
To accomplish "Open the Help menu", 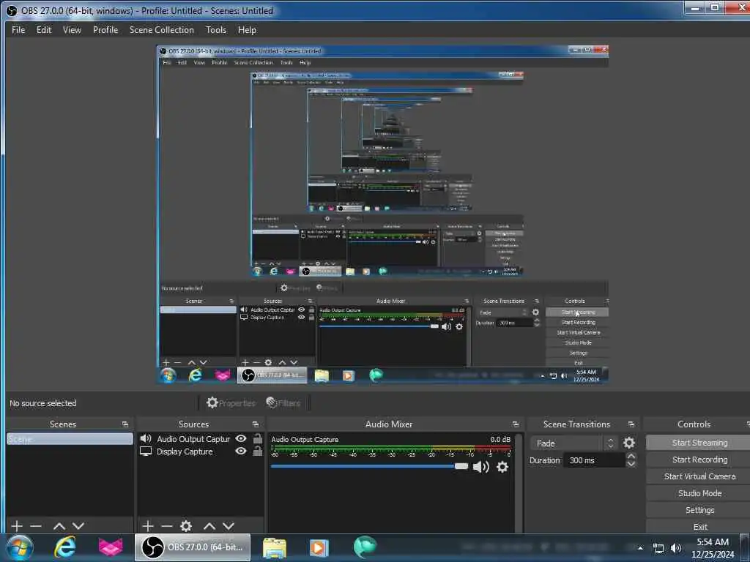I will pyautogui.click(x=247, y=29).
